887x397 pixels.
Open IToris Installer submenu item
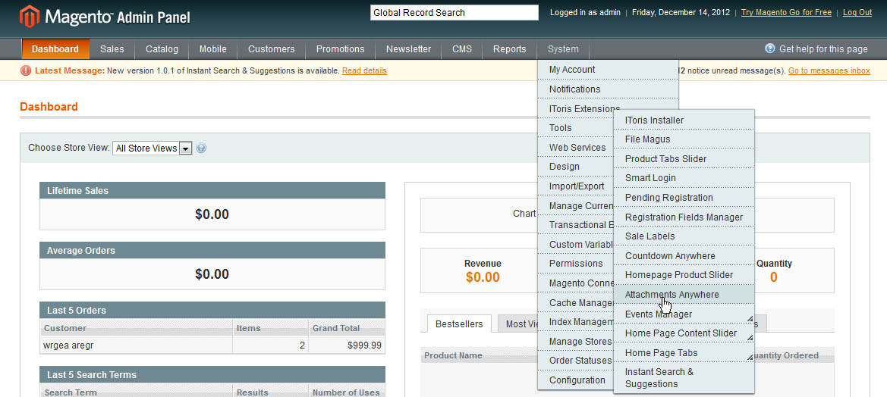click(684, 120)
